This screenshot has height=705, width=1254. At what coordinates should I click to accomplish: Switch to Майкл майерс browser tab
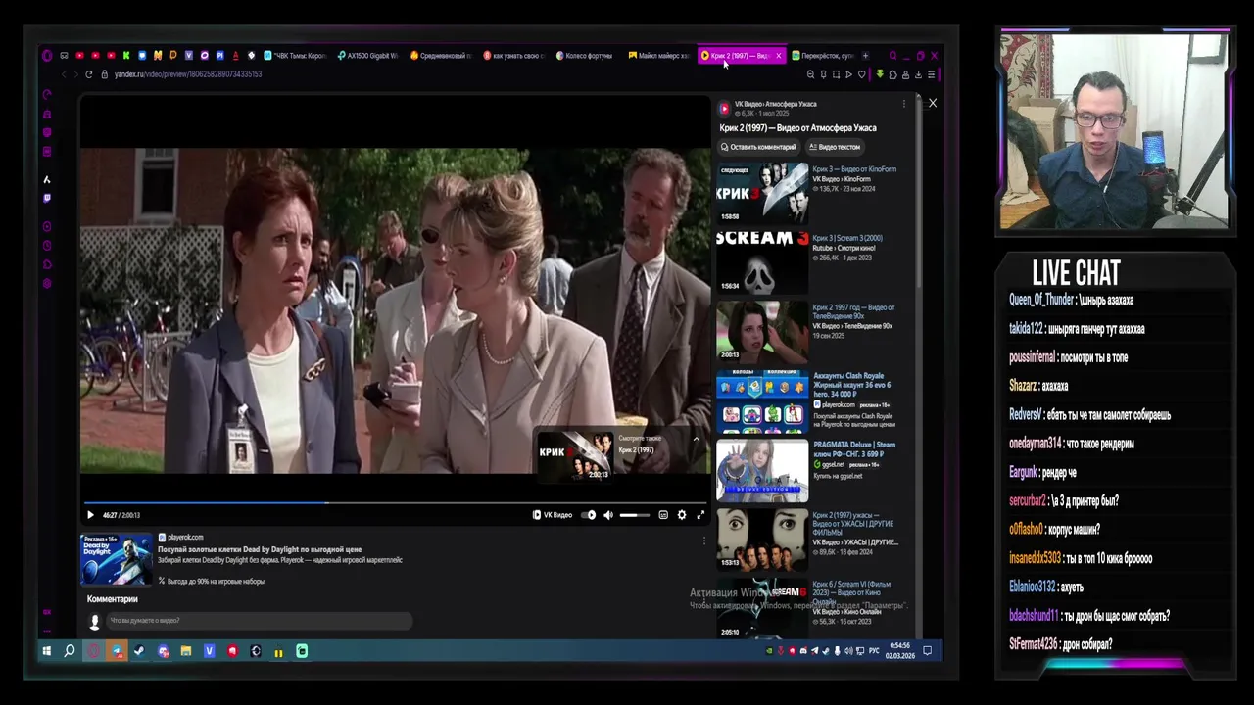[x=658, y=56]
